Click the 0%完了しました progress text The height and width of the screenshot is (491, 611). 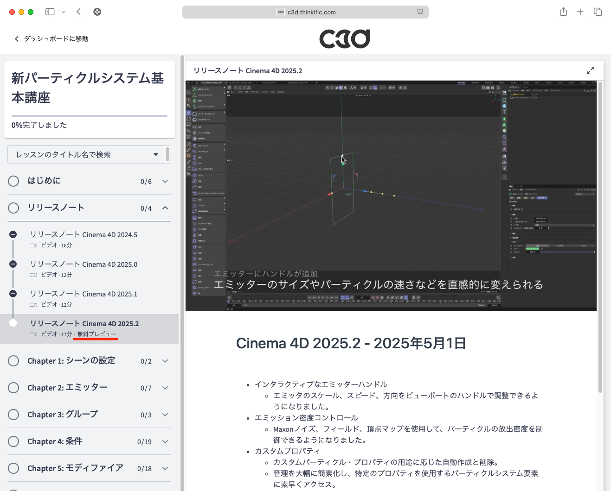39,125
